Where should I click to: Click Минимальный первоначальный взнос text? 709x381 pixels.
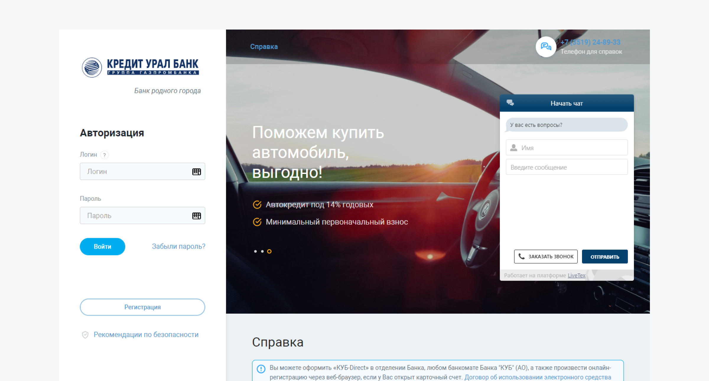pyautogui.click(x=337, y=222)
